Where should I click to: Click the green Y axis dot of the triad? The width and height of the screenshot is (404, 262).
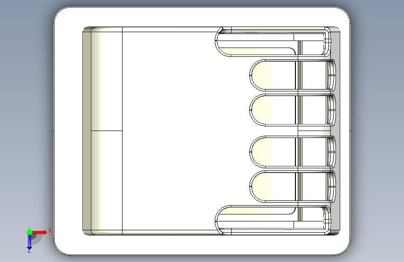(29, 232)
